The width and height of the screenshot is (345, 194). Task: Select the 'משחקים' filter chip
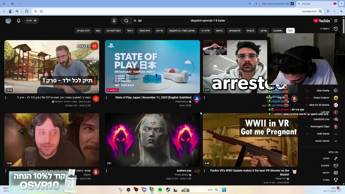tap(277, 31)
